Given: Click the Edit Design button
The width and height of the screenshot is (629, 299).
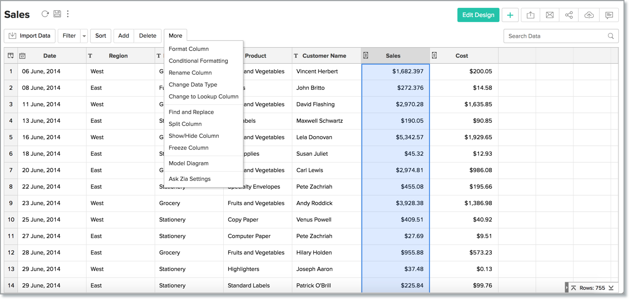Looking at the screenshot, I should [478, 15].
